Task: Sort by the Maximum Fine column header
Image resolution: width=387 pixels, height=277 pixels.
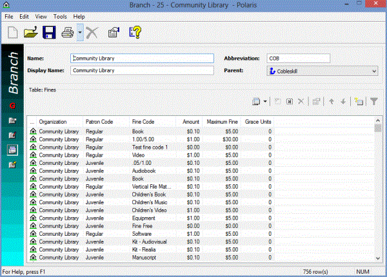Action: (221, 122)
